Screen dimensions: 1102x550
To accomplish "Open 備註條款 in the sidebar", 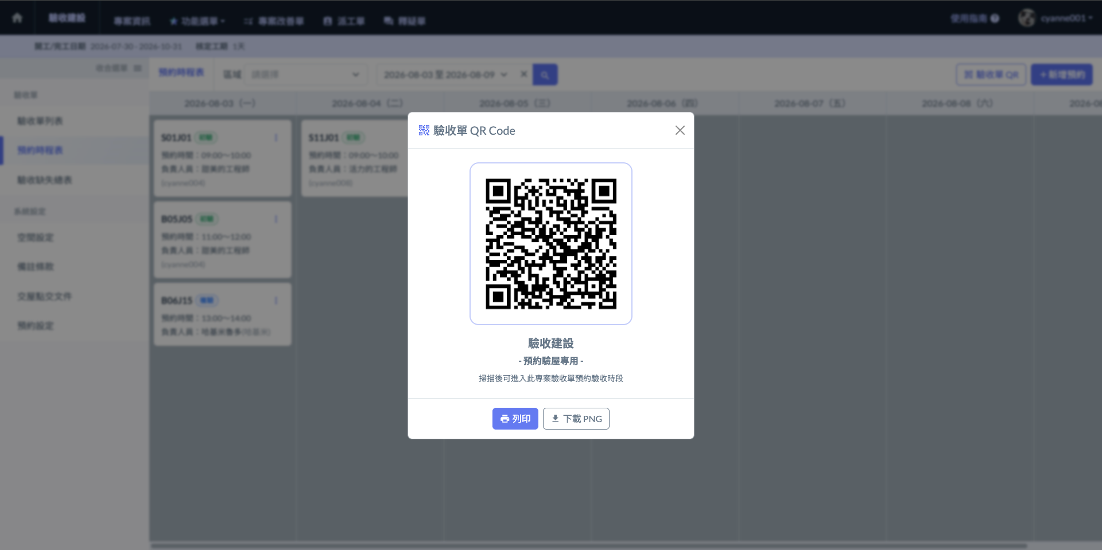I will point(75,267).
